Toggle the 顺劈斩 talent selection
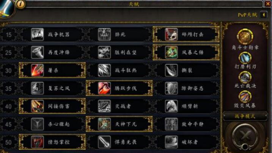Image resolution: width=272 pixels, height=153 pixels. (x=187, y=106)
